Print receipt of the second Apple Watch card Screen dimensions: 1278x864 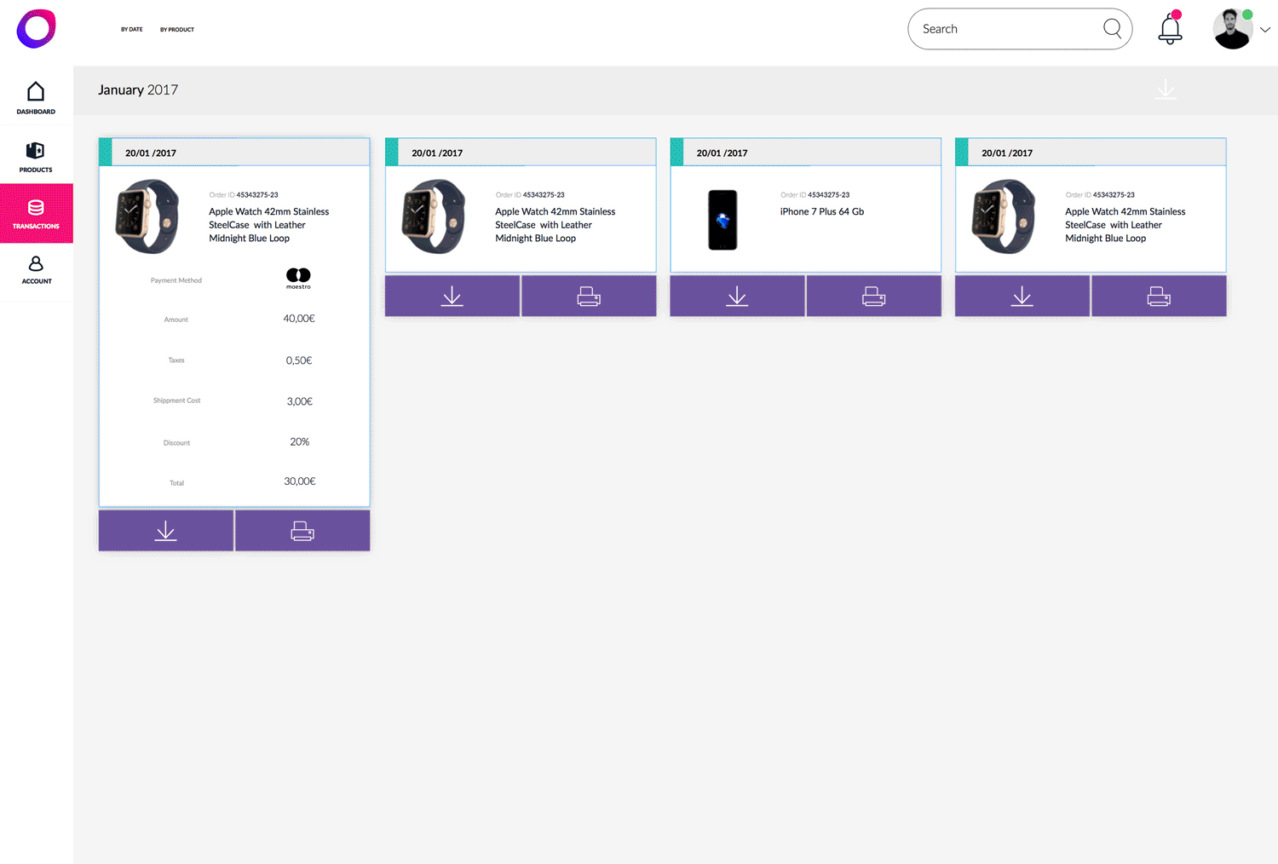(589, 297)
